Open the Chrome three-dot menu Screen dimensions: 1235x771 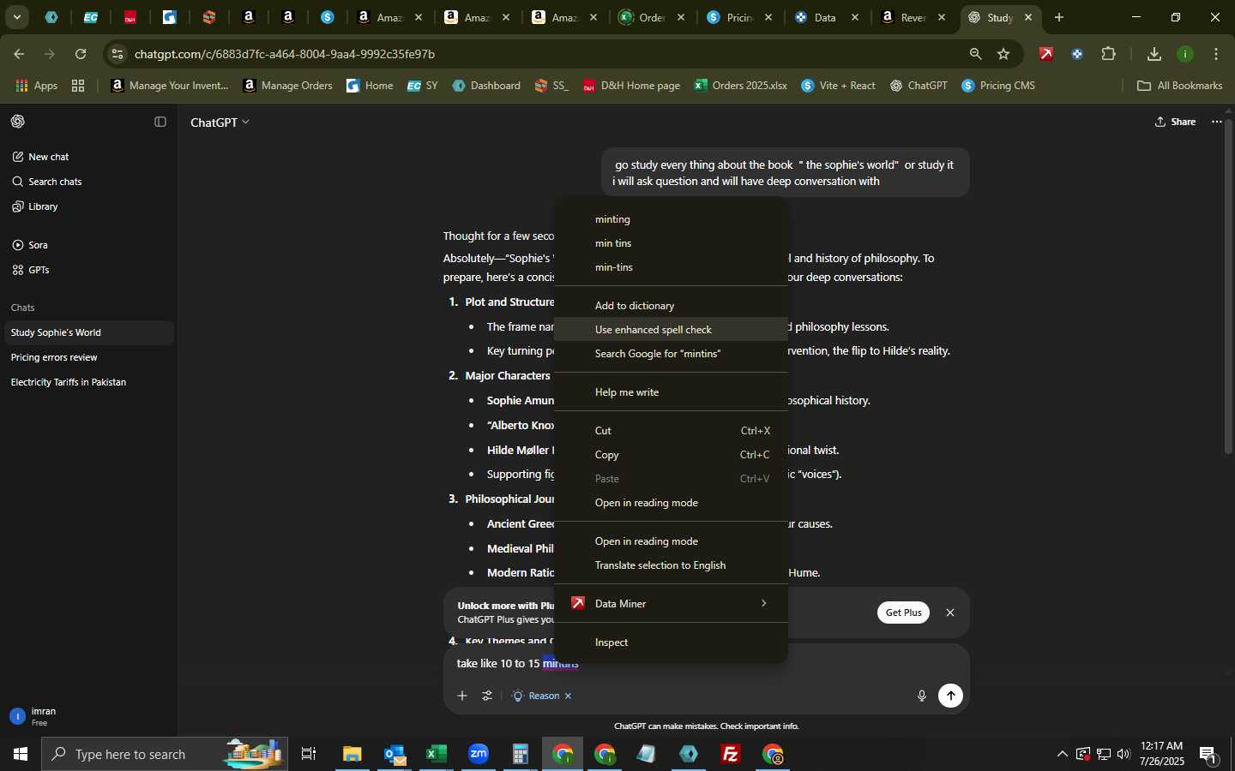1216,54
